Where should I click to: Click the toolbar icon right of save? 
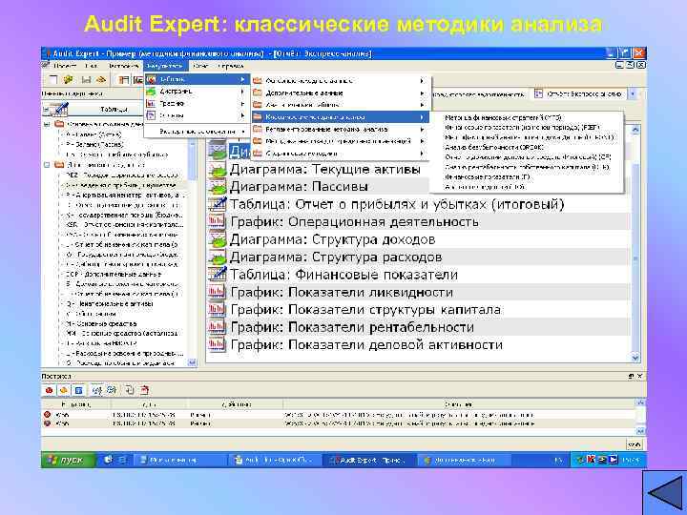point(101,79)
